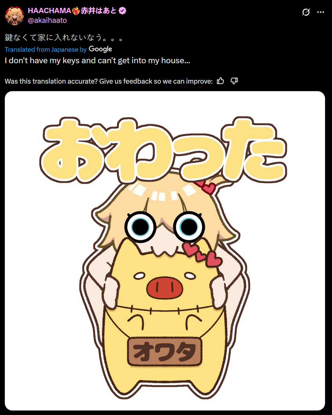Screen dimensions: 332x415
Task: Click the flame emoji in the display name
Action: (x=76, y=11)
